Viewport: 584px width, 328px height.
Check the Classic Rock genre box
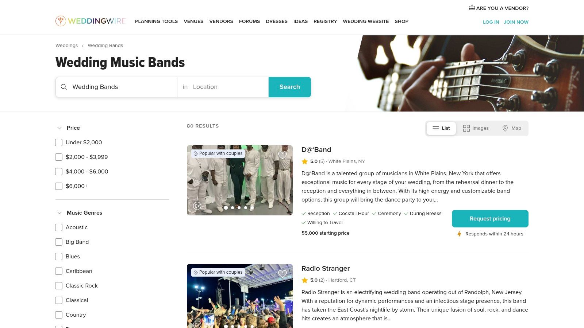(x=59, y=286)
